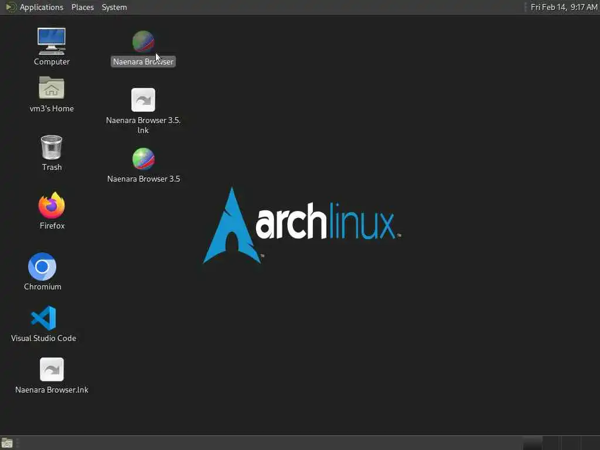Click the 'Naenara Browser 3.5' label text
This screenshot has width=600, height=450.
(144, 179)
